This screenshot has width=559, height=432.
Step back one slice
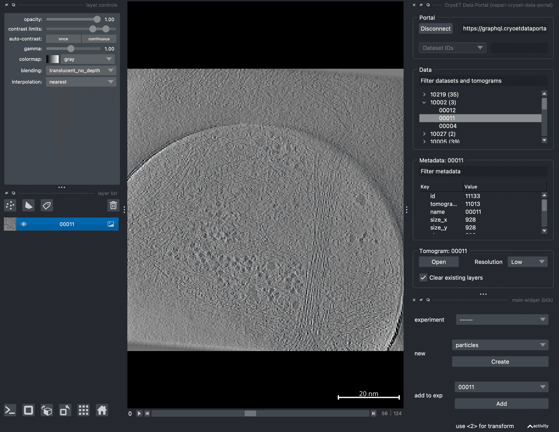tap(147, 413)
